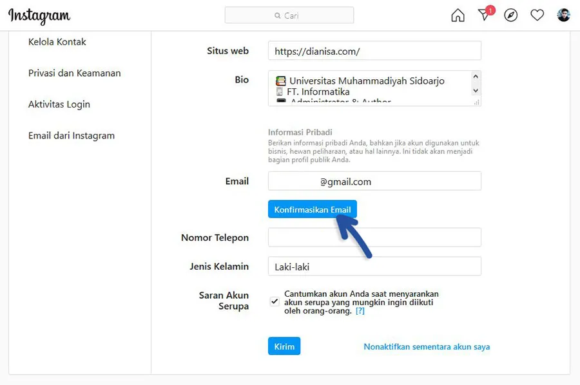Open Privasi dan Keamanan settings
Viewport: 580px width, 385px height.
point(75,73)
